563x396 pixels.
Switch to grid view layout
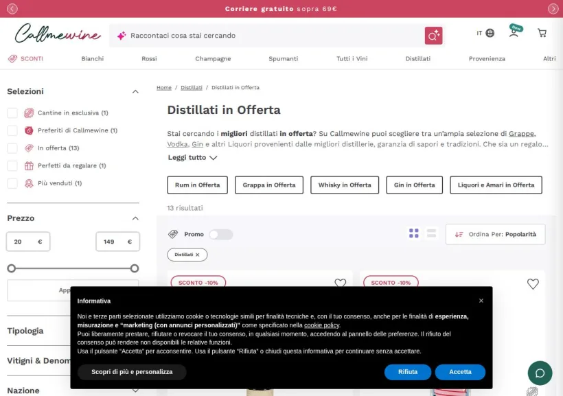(x=413, y=233)
